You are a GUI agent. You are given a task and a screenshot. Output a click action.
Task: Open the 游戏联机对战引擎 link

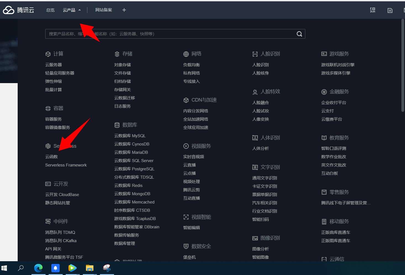click(x=338, y=65)
